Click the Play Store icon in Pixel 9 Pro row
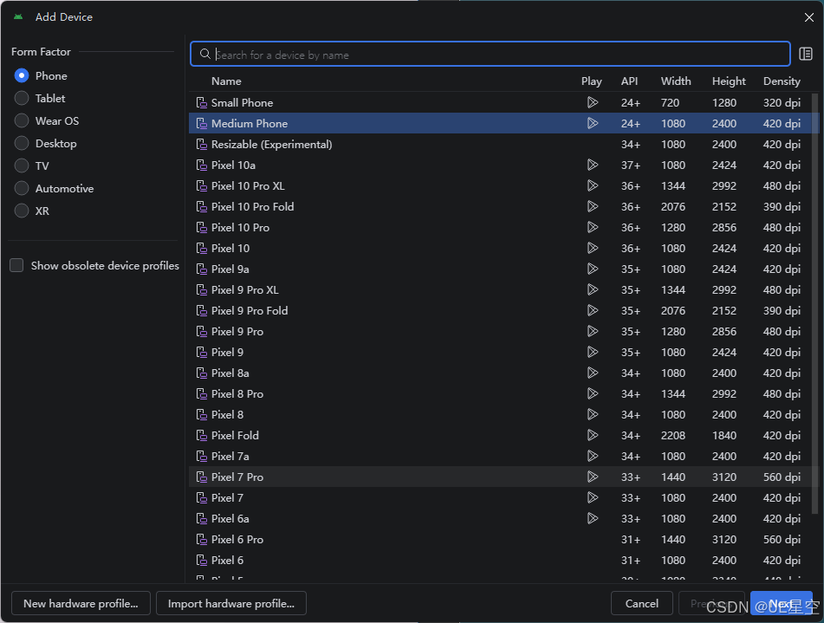Screen dimensions: 824x623 click(x=593, y=331)
